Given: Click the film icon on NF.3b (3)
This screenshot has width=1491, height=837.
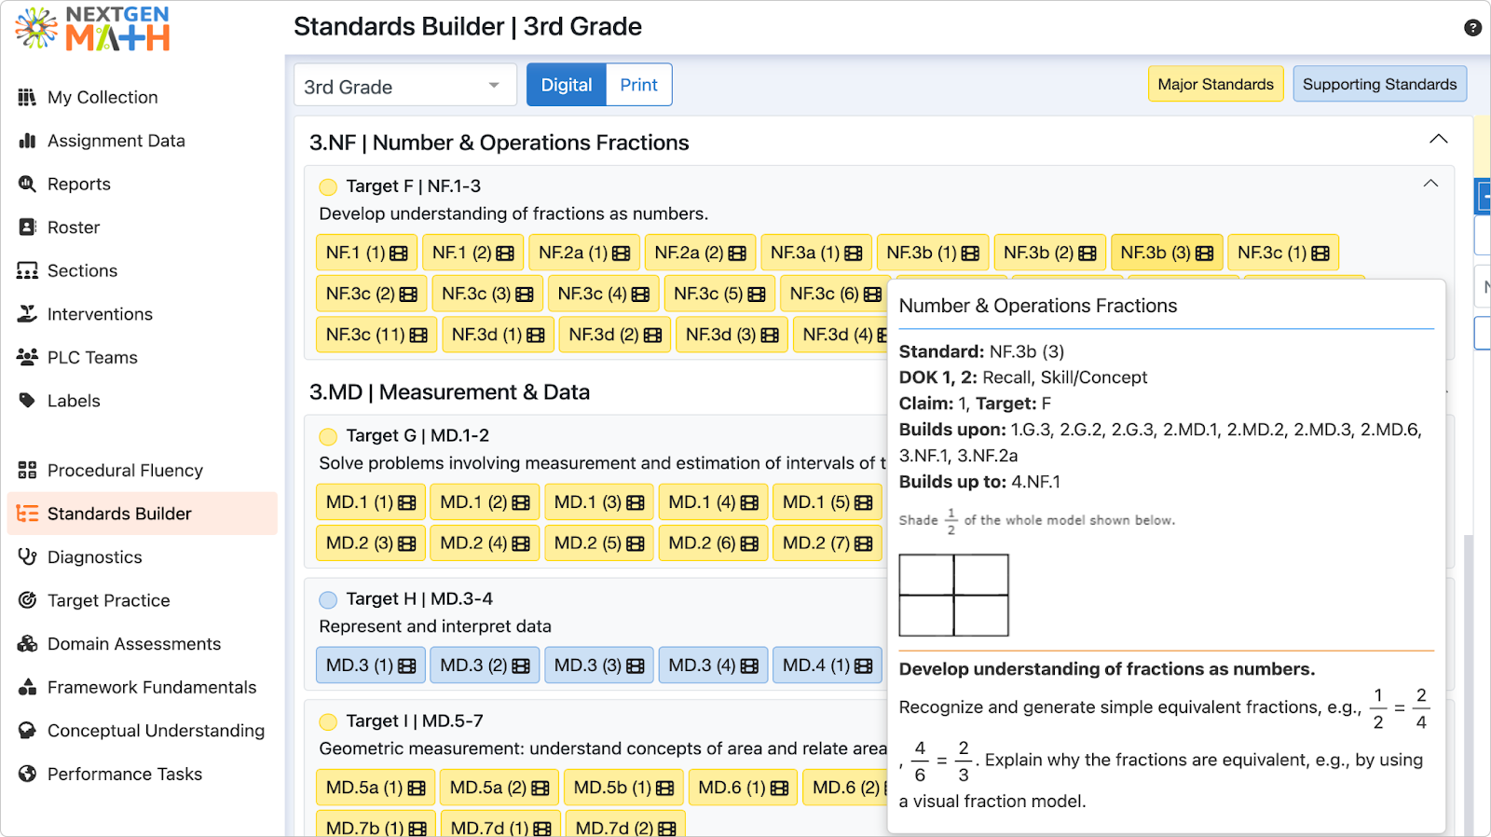Looking at the screenshot, I should tap(1205, 254).
